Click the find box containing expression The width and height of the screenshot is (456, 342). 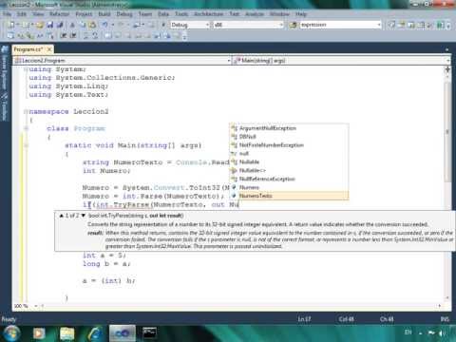coord(340,25)
